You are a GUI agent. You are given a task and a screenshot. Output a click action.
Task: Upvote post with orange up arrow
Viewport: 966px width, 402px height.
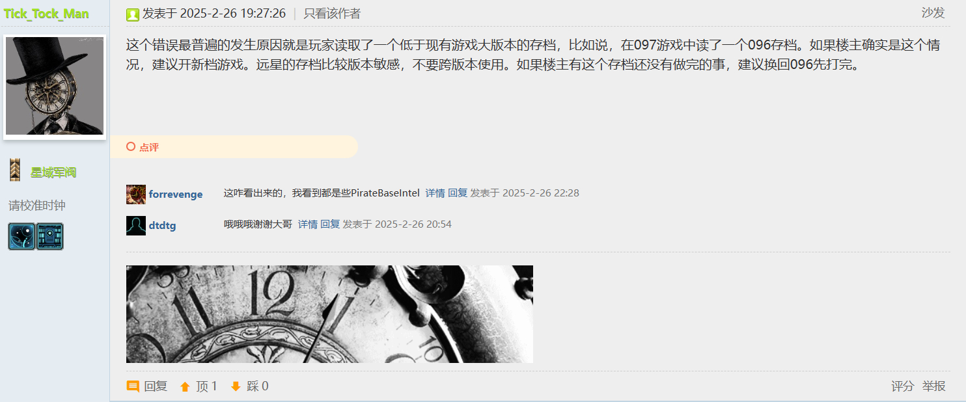185,387
